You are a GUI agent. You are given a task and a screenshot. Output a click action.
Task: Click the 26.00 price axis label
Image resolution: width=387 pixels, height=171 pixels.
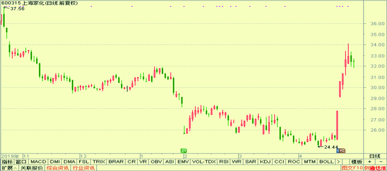[x=378, y=130]
